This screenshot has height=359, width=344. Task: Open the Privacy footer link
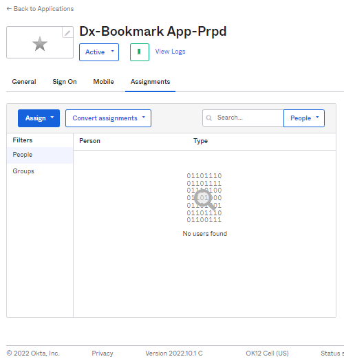pyautogui.click(x=103, y=353)
